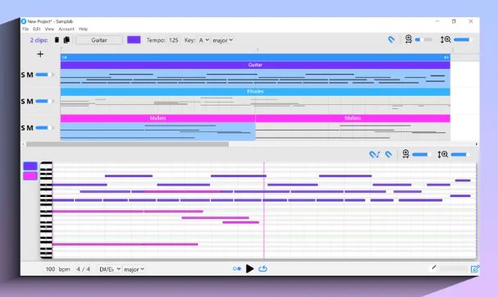Click vertical zoom icon in piano roll toolbar
Image resolution: width=498 pixels, height=297 pixels.
pos(443,154)
